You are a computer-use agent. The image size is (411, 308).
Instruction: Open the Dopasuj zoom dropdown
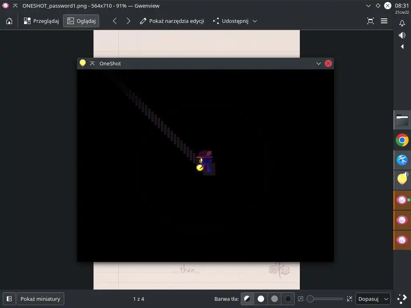point(373,299)
